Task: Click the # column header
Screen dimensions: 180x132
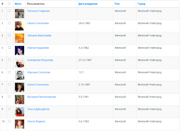Action: (x=2, y=4)
